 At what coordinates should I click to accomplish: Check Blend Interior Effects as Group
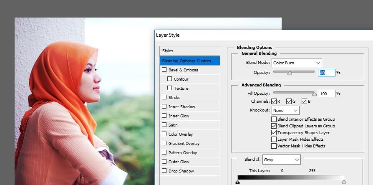pos(274,119)
